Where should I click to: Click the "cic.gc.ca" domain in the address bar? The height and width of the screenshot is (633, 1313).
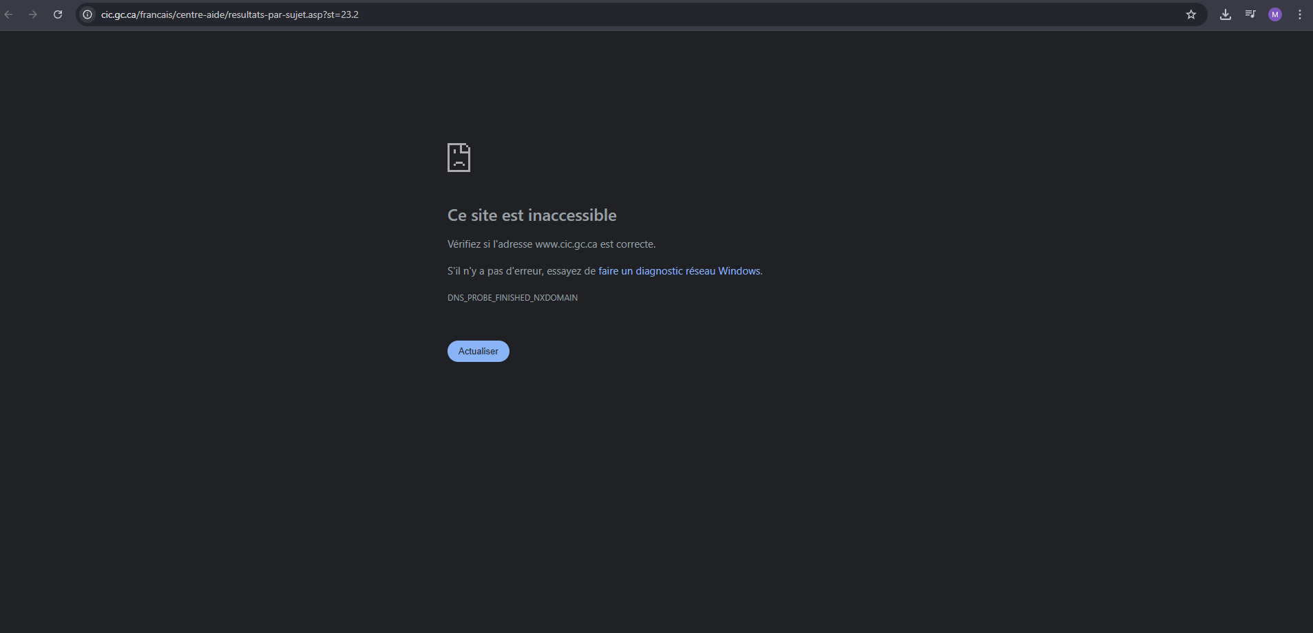coord(118,14)
